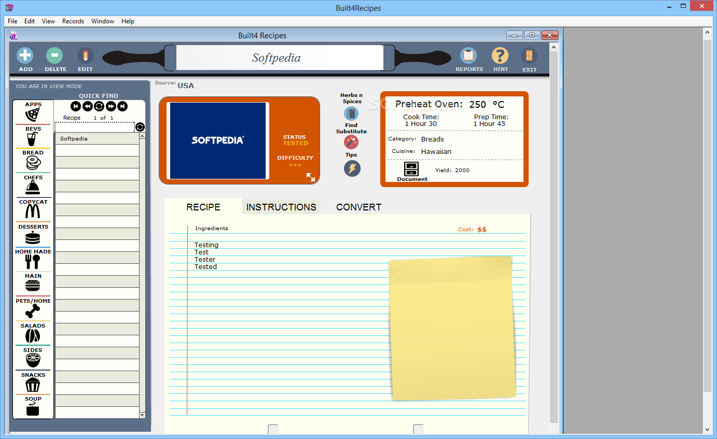
Task: Open the Records menu
Action: tap(73, 21)
